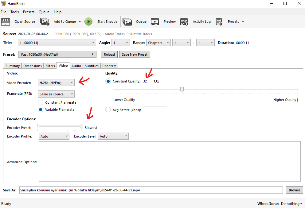Screen dimensions: 305x208
Task: Open the Encoder Profile Auto dropdown
Action: (54, 136)
